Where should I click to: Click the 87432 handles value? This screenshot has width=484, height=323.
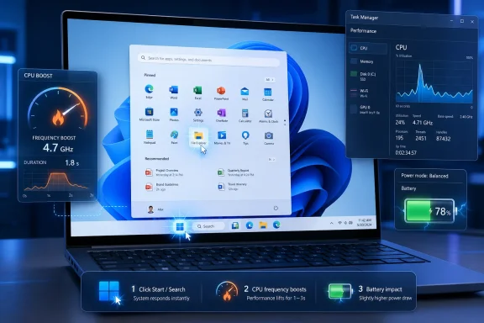pyautogui.click(x=444, y=139)
